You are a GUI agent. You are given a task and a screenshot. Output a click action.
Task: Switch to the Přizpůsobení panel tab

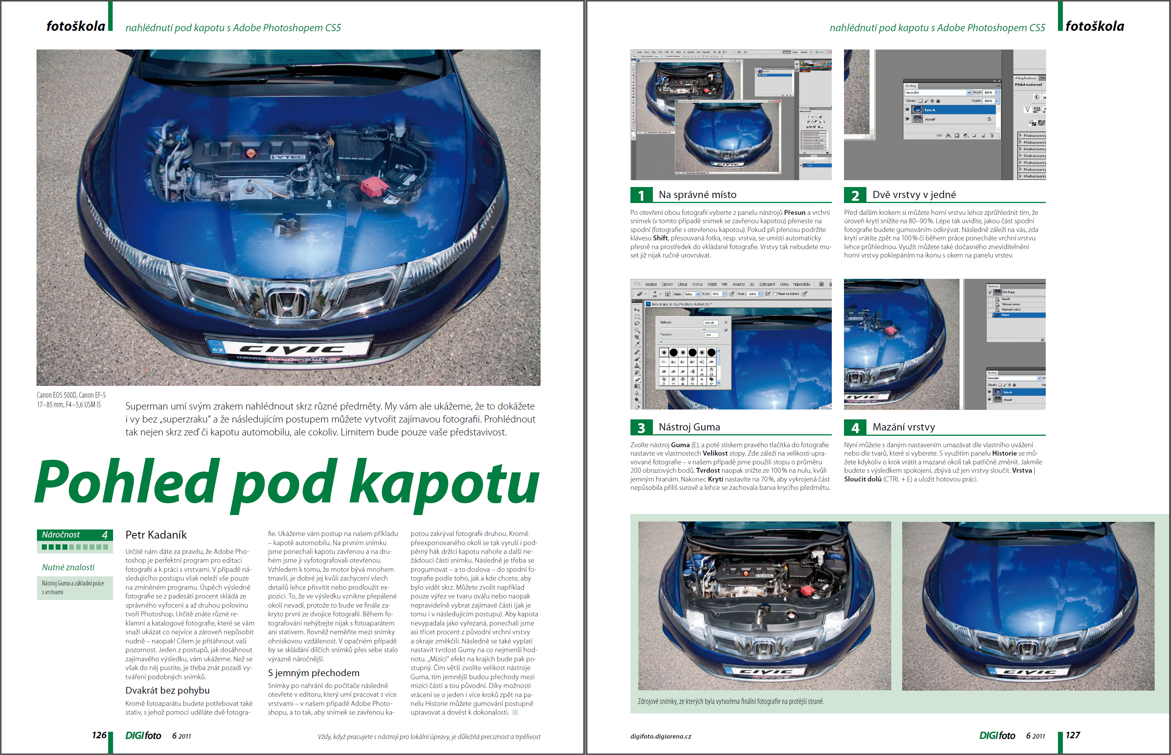(1026, 78)
